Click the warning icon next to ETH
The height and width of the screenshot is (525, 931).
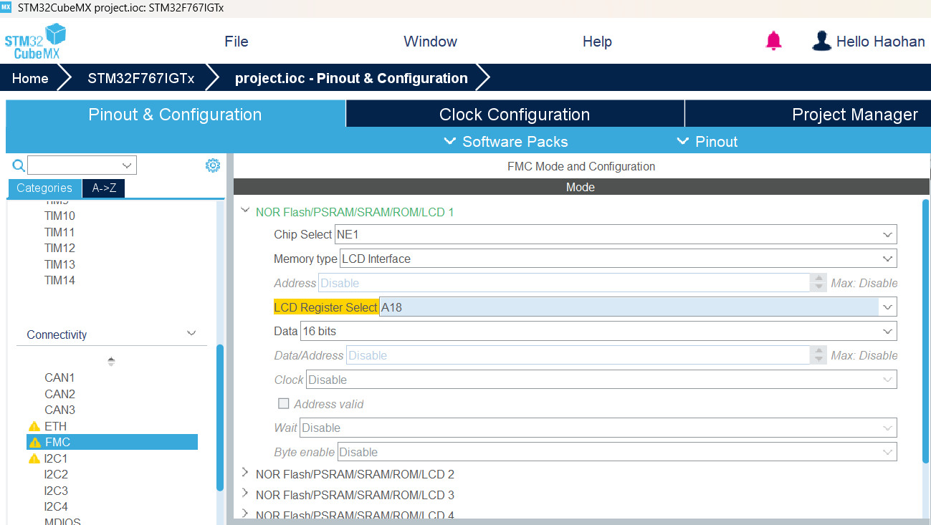(34, 426)
